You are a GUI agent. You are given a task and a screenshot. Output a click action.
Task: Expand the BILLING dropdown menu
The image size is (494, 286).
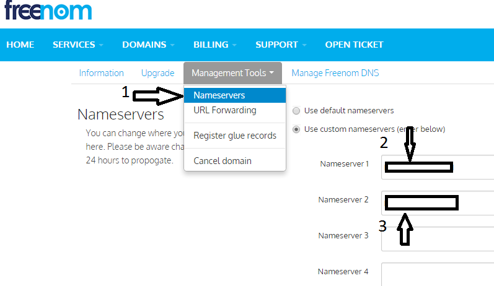pyautogui.click(x=215, y=45)
